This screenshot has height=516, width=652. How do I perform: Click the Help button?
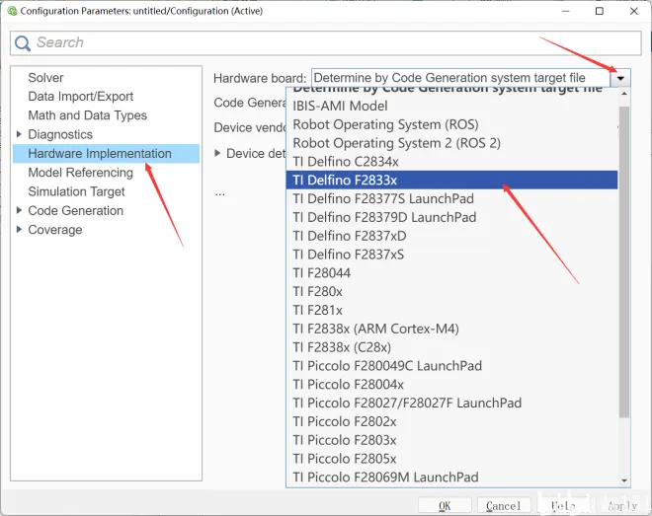point(563,505)
